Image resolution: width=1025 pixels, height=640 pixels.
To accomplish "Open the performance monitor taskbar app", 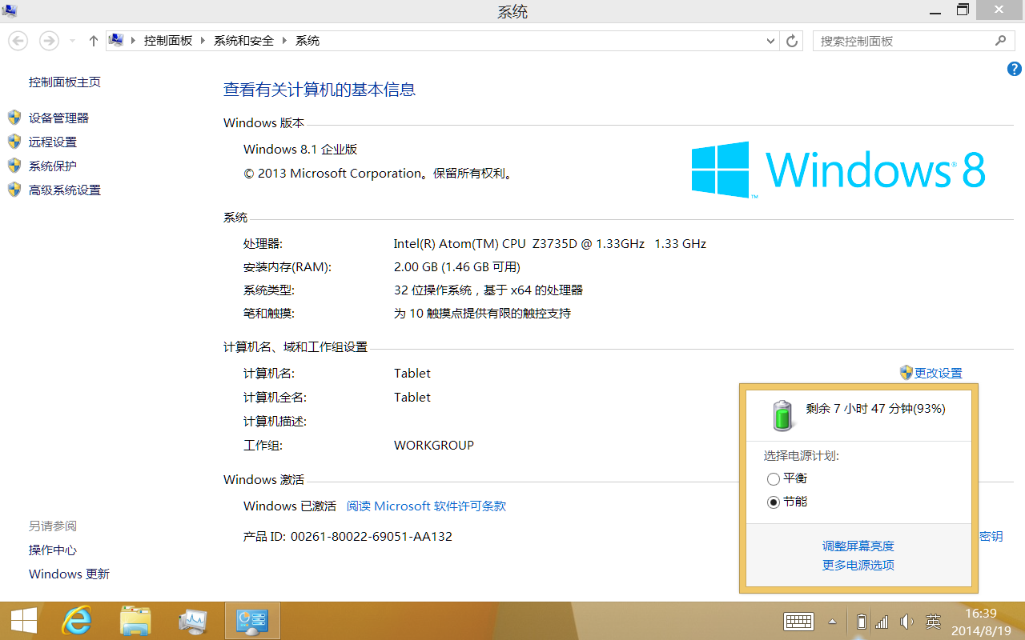I will 194,621.
